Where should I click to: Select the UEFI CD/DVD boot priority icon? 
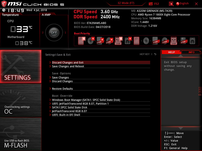tap(91, 41)
